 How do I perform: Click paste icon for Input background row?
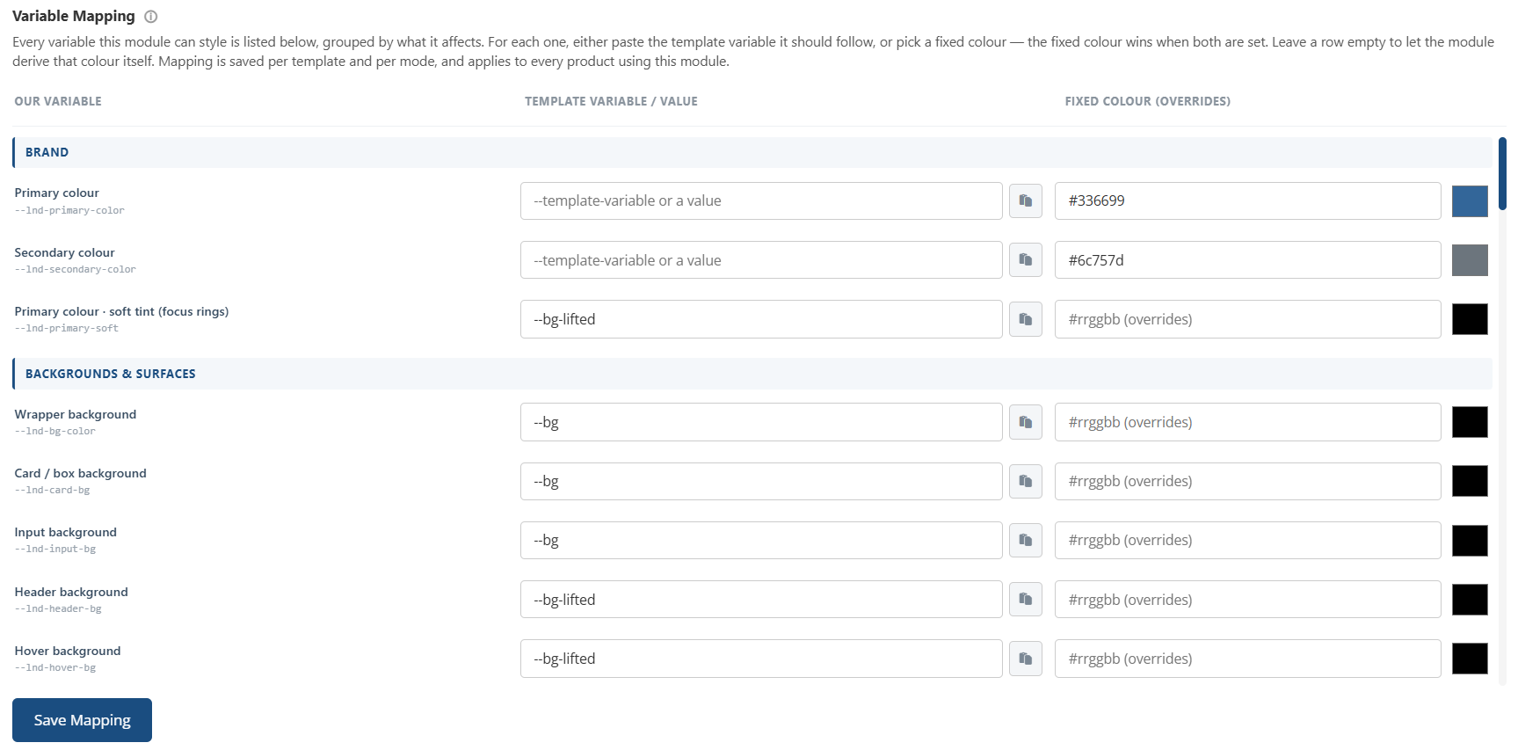click(x=1025, y=540)
